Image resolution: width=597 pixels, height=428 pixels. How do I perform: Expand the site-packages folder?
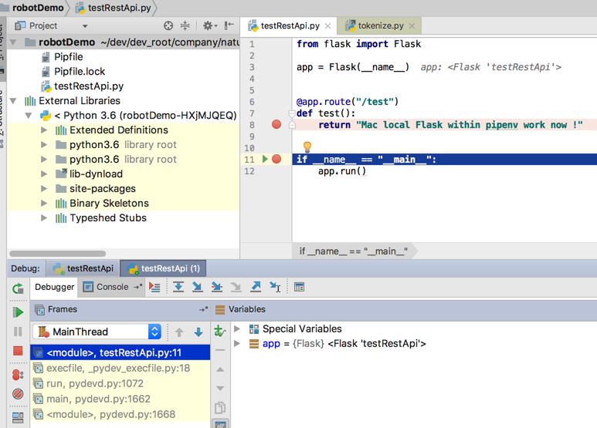pyautogui.click(x=44, y=189)
